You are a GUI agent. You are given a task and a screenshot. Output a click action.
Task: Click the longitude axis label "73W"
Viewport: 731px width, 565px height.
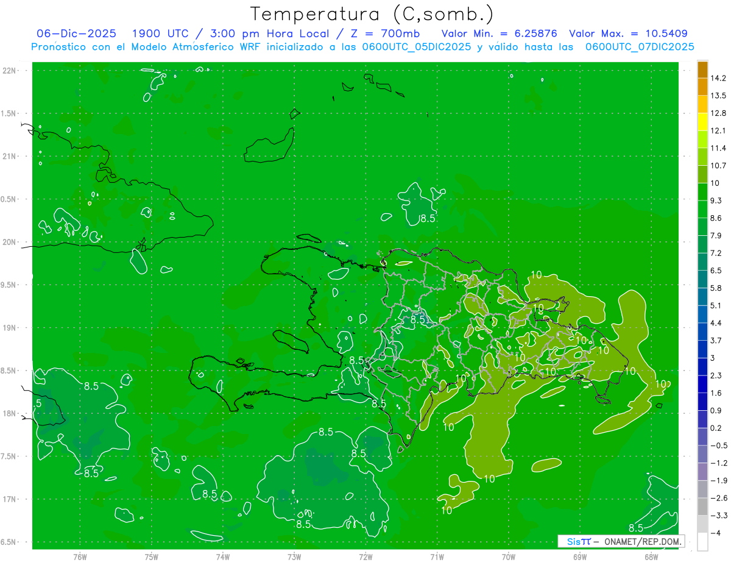coord(294,556)
